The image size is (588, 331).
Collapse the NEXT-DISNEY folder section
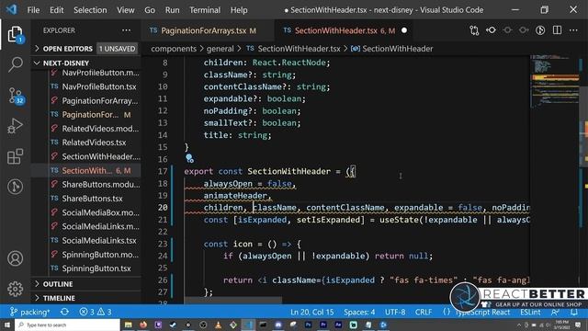point(85,63)
